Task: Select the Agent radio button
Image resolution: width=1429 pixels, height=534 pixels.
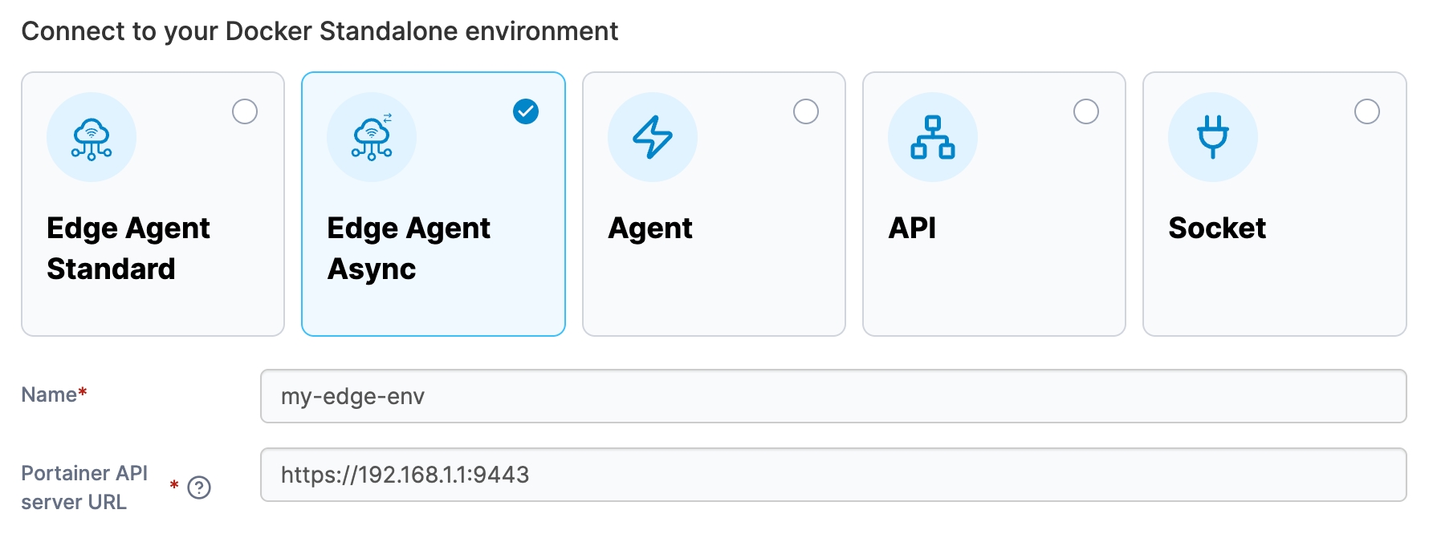Action: (806, 111)
